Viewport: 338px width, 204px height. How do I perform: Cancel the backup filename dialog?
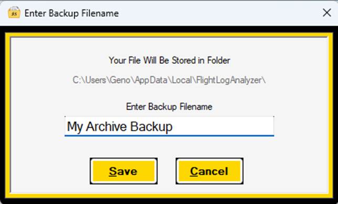point(209,171)
